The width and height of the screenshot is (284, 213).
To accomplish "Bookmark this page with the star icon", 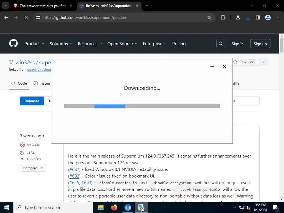I will point(209,17).
